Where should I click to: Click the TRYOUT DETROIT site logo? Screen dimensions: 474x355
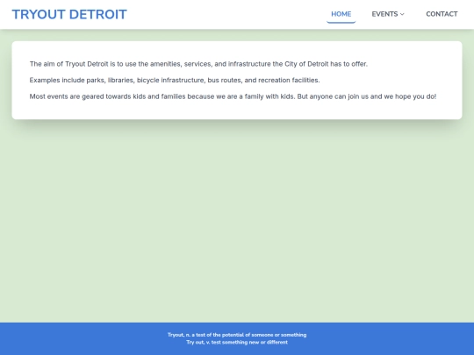tap(69, 15)
